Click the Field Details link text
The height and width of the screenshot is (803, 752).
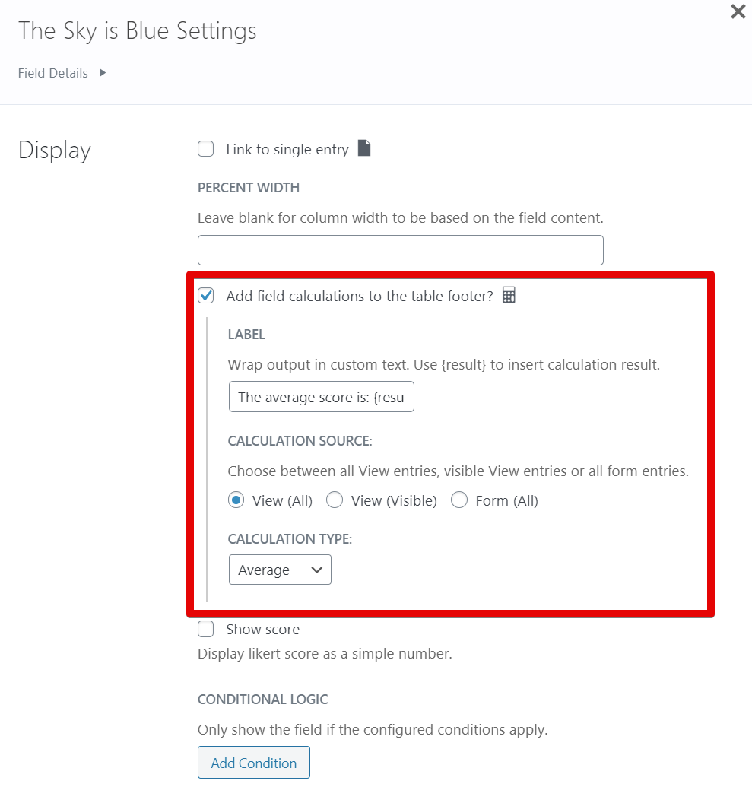(x=53, y=73)
